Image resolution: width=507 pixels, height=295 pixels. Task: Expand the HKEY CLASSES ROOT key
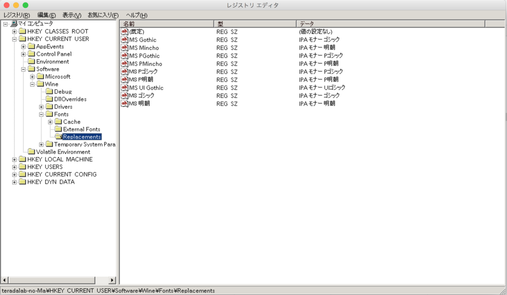14,32
